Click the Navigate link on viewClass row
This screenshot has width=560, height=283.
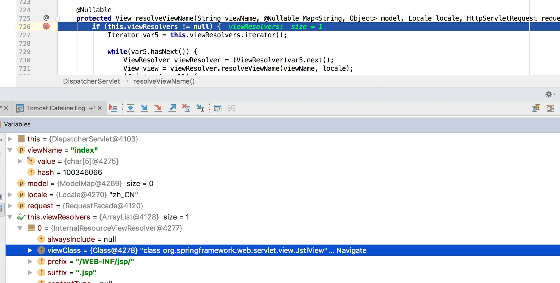pos(351,250)
